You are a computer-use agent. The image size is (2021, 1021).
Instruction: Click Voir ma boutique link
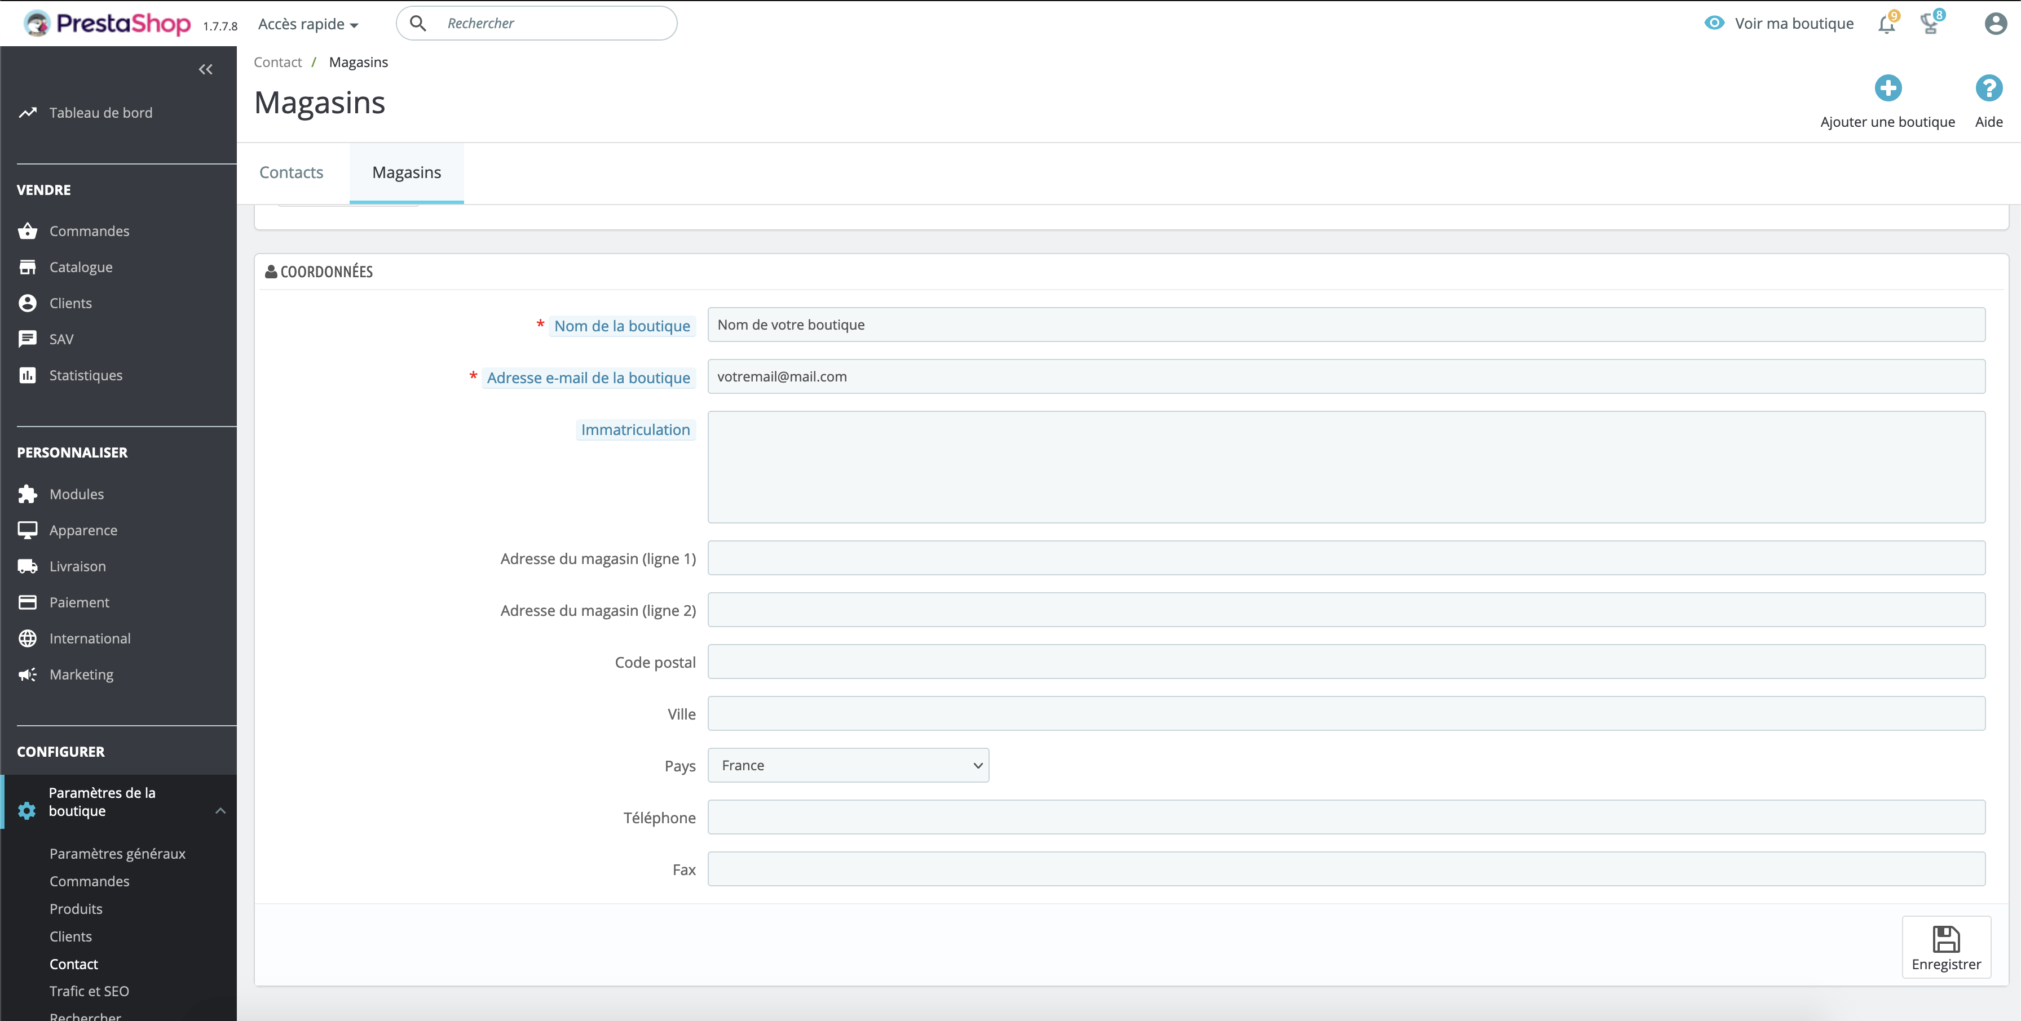point(1794,24)
